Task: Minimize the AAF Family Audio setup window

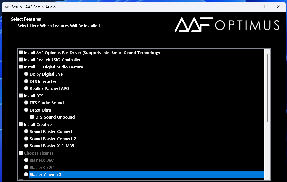Action: point(249,7)
